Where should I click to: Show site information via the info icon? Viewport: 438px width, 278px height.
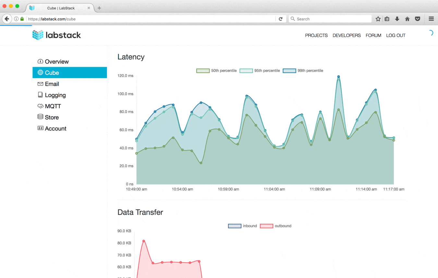point(16,19)
